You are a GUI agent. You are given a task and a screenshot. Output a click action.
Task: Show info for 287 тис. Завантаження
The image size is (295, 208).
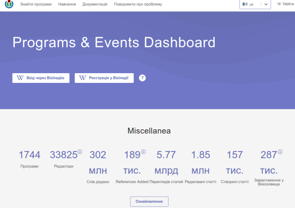(280, 151)
